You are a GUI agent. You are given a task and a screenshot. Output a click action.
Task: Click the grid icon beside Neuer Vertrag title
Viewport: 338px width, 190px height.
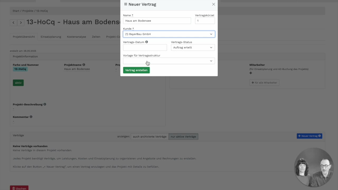coord(126,4)
